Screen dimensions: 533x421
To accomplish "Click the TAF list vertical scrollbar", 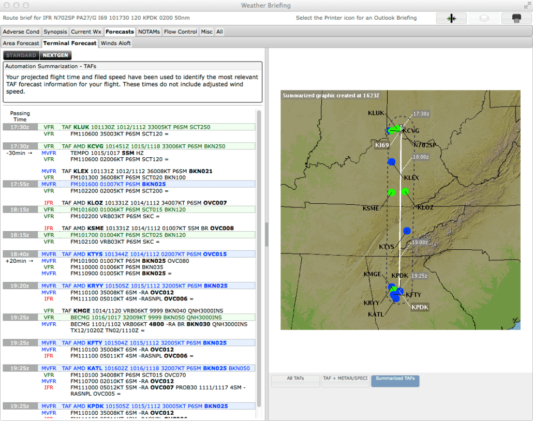I will 259,259.
